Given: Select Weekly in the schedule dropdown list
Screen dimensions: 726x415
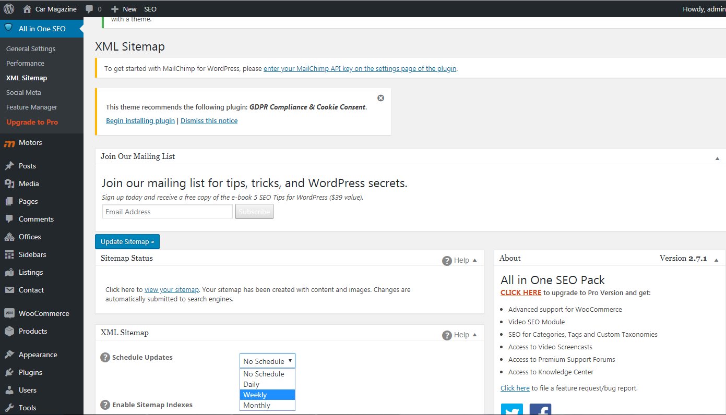Looking at the screenshot, I should (x=267, y=395).
